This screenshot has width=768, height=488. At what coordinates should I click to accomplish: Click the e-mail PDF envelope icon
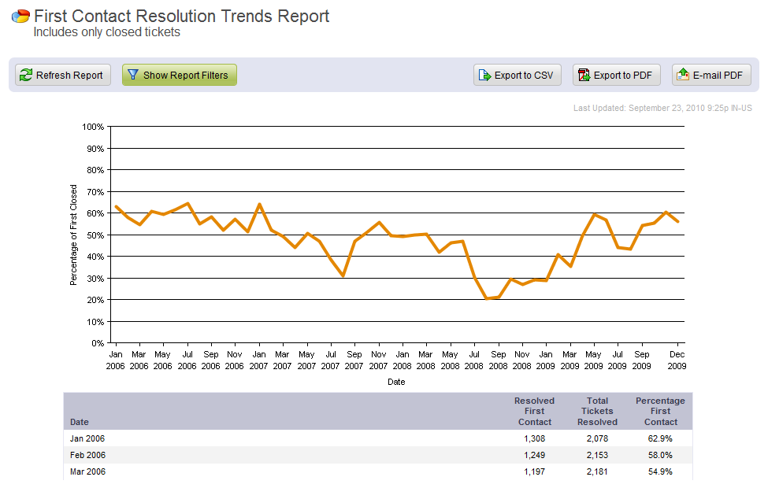pos(683,75)
